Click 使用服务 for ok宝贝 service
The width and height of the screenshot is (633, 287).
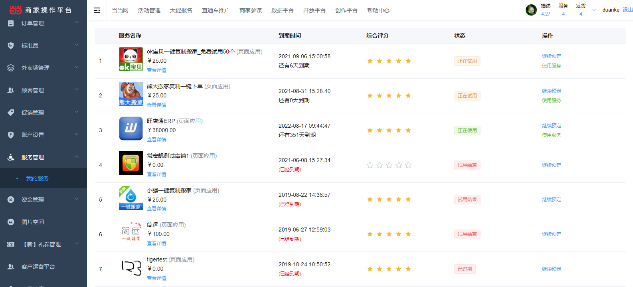pyautogui.click(x=552, y=66)
